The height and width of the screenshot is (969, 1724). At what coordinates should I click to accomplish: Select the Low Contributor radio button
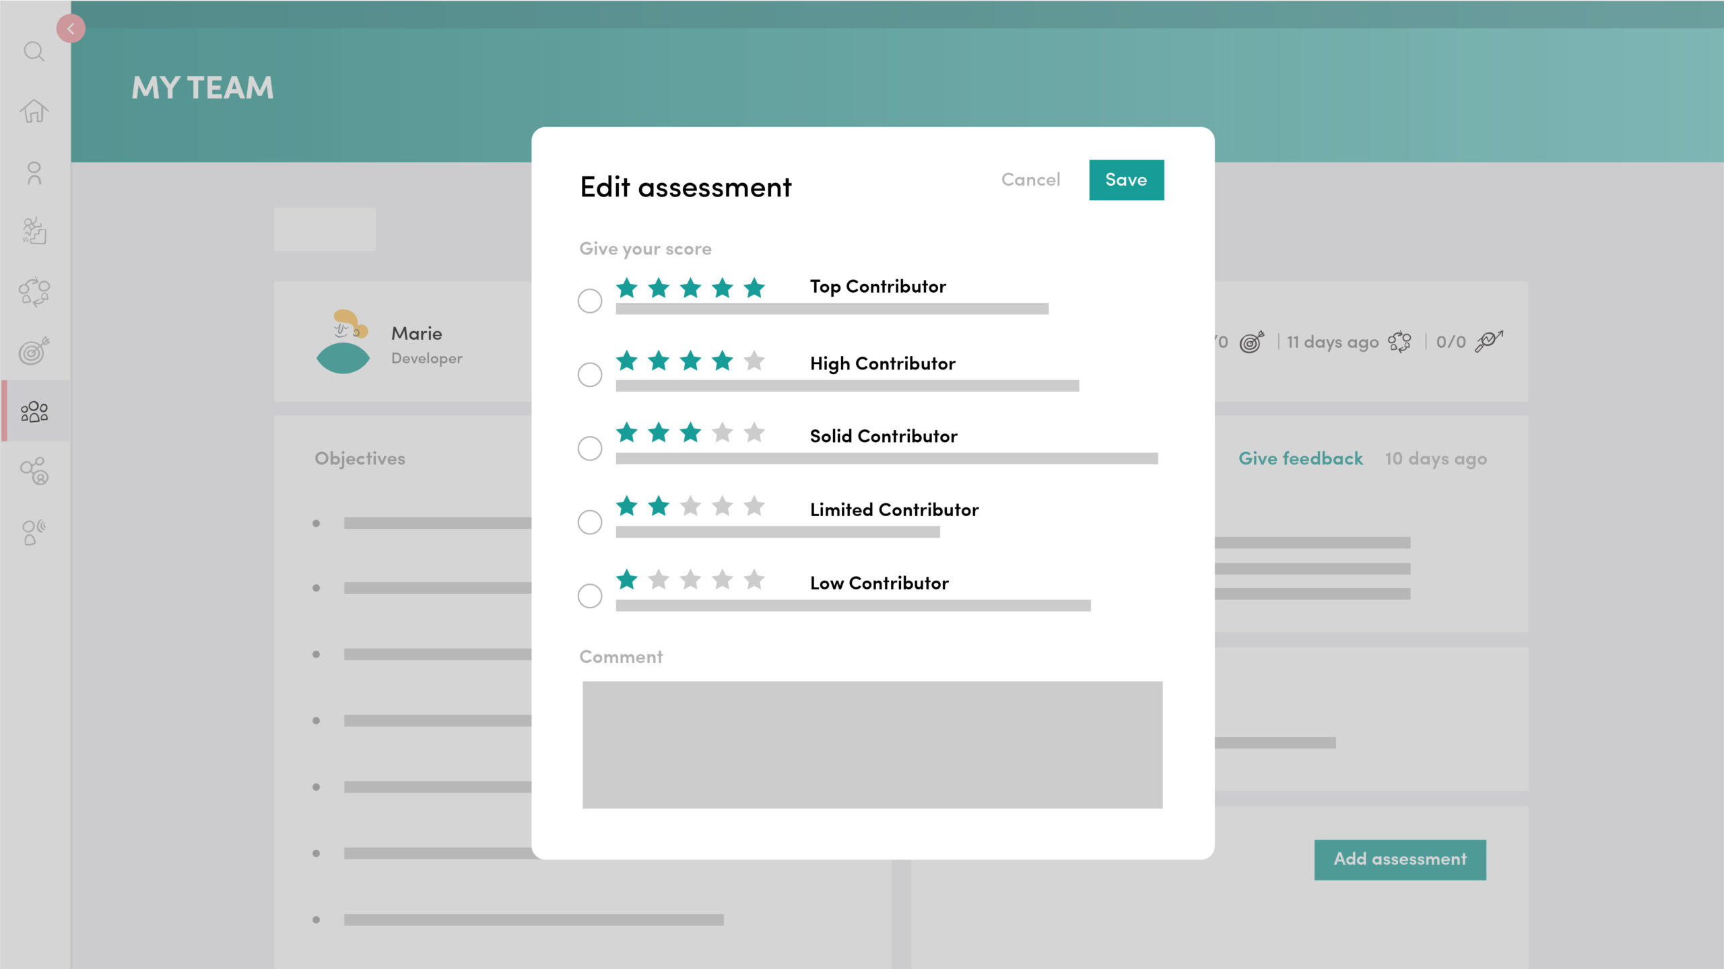[590, 596]
